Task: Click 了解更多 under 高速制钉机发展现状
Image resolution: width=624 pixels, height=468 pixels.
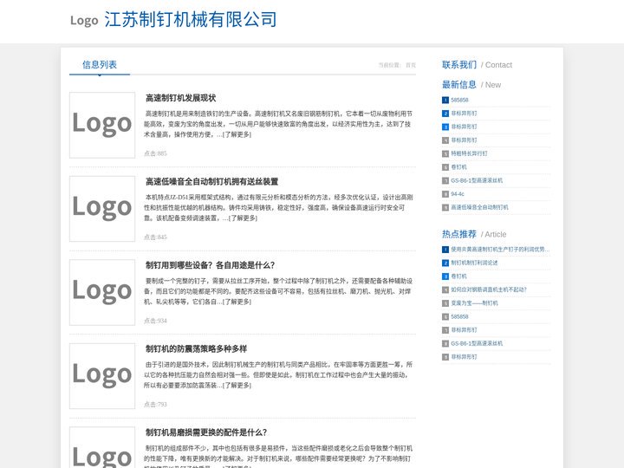Action: coord(237,134)
